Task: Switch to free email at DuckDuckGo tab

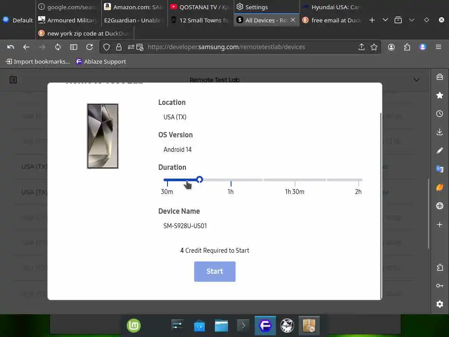Action: pos(332,20)
